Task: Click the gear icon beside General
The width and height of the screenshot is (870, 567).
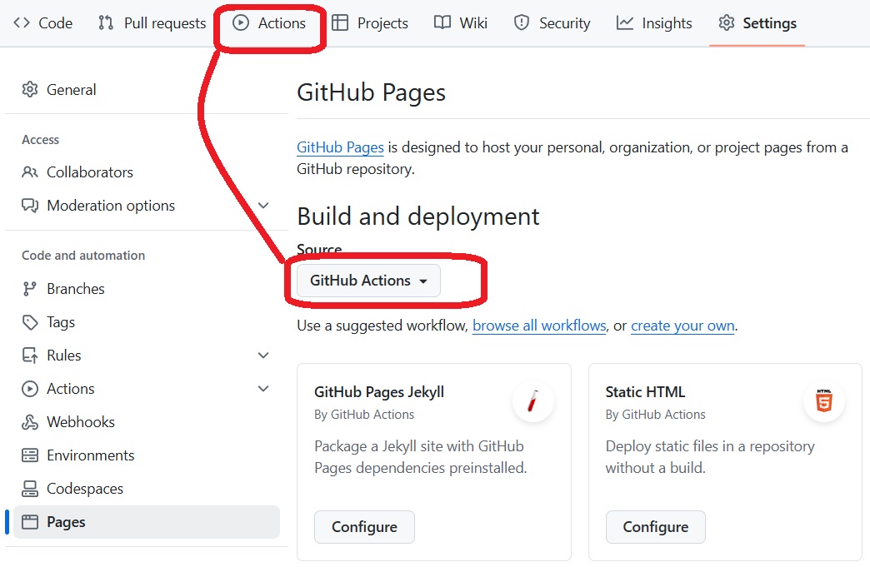Action: point(30,90)
